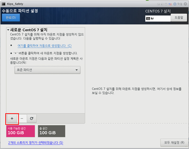This screenshot has width=189, height=149.
Task: Click the full window layout icon in title bar
Action: (166, 4)
